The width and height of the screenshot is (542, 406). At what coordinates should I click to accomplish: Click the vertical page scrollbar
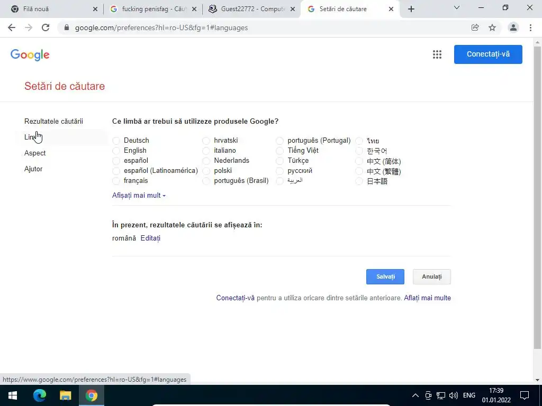click(x=537, y=197)
